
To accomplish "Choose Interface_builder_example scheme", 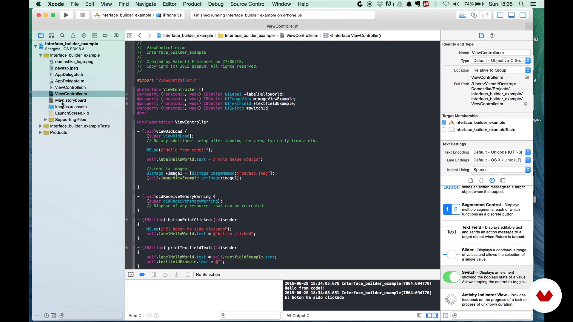I will [x=123, y=15].
